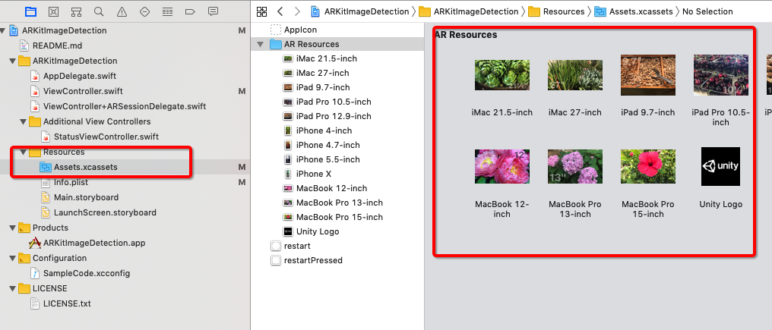Open the Project navigator folder icon

point(30,11)
